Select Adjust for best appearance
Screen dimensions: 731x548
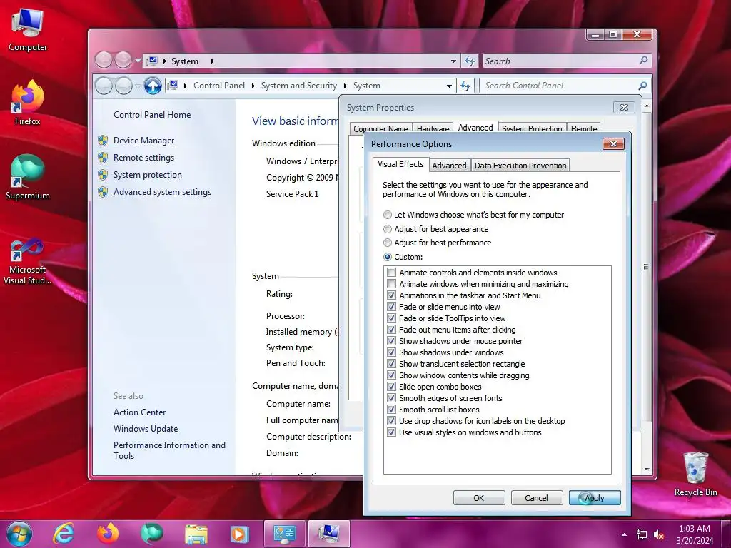388,229
